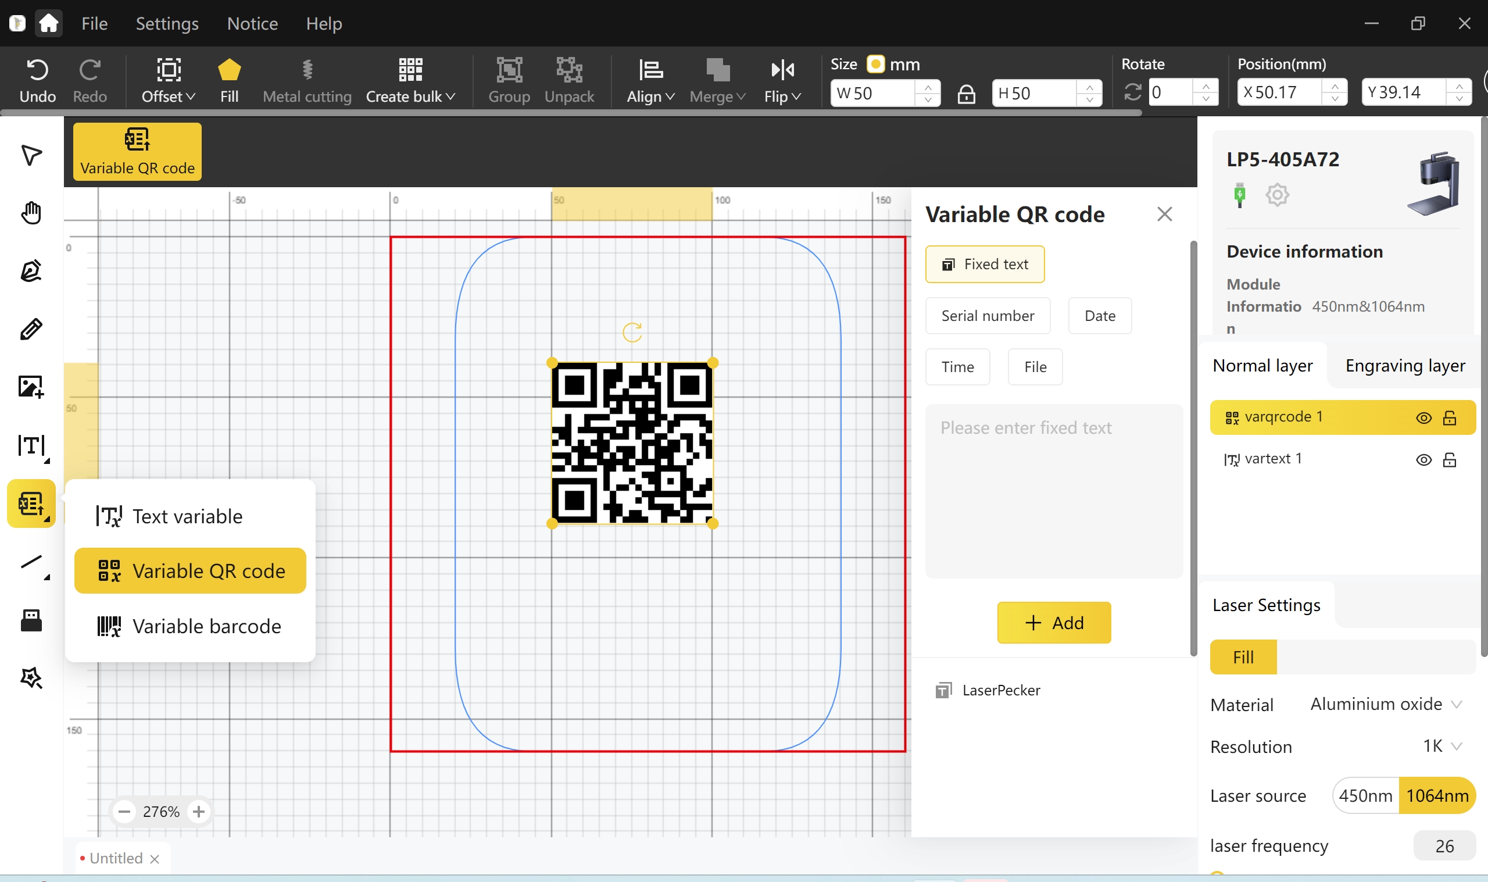Hide the vartext 1 layer
1488x882 pixels.
click(1423, 459)
